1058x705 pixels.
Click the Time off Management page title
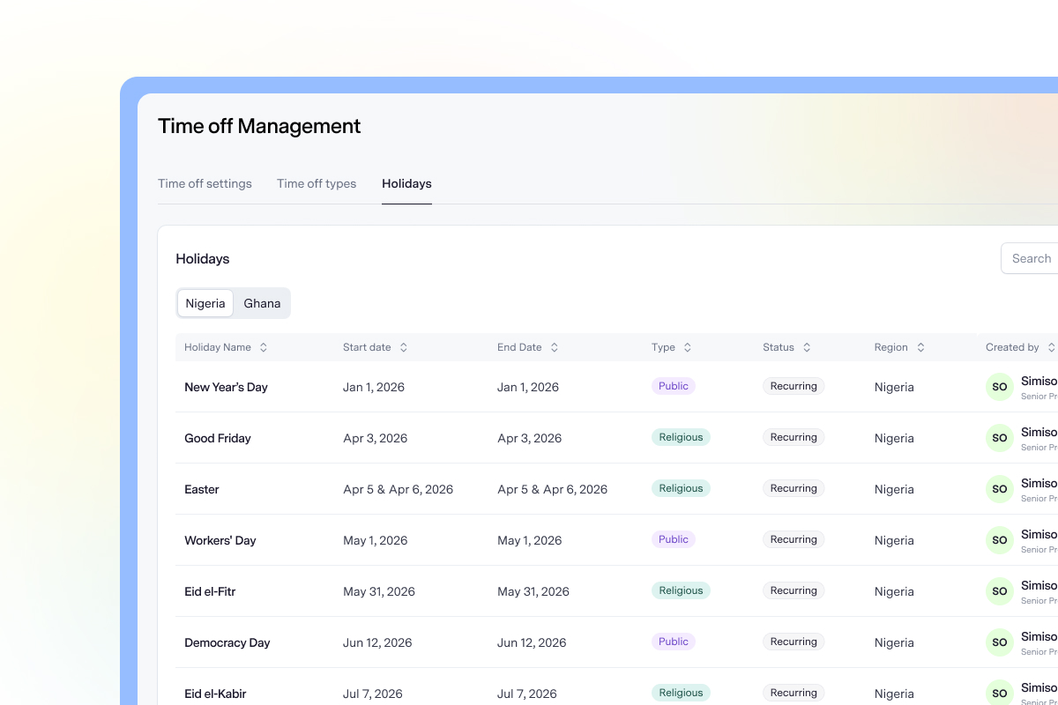pyautogui.click(x=259, y=126)
